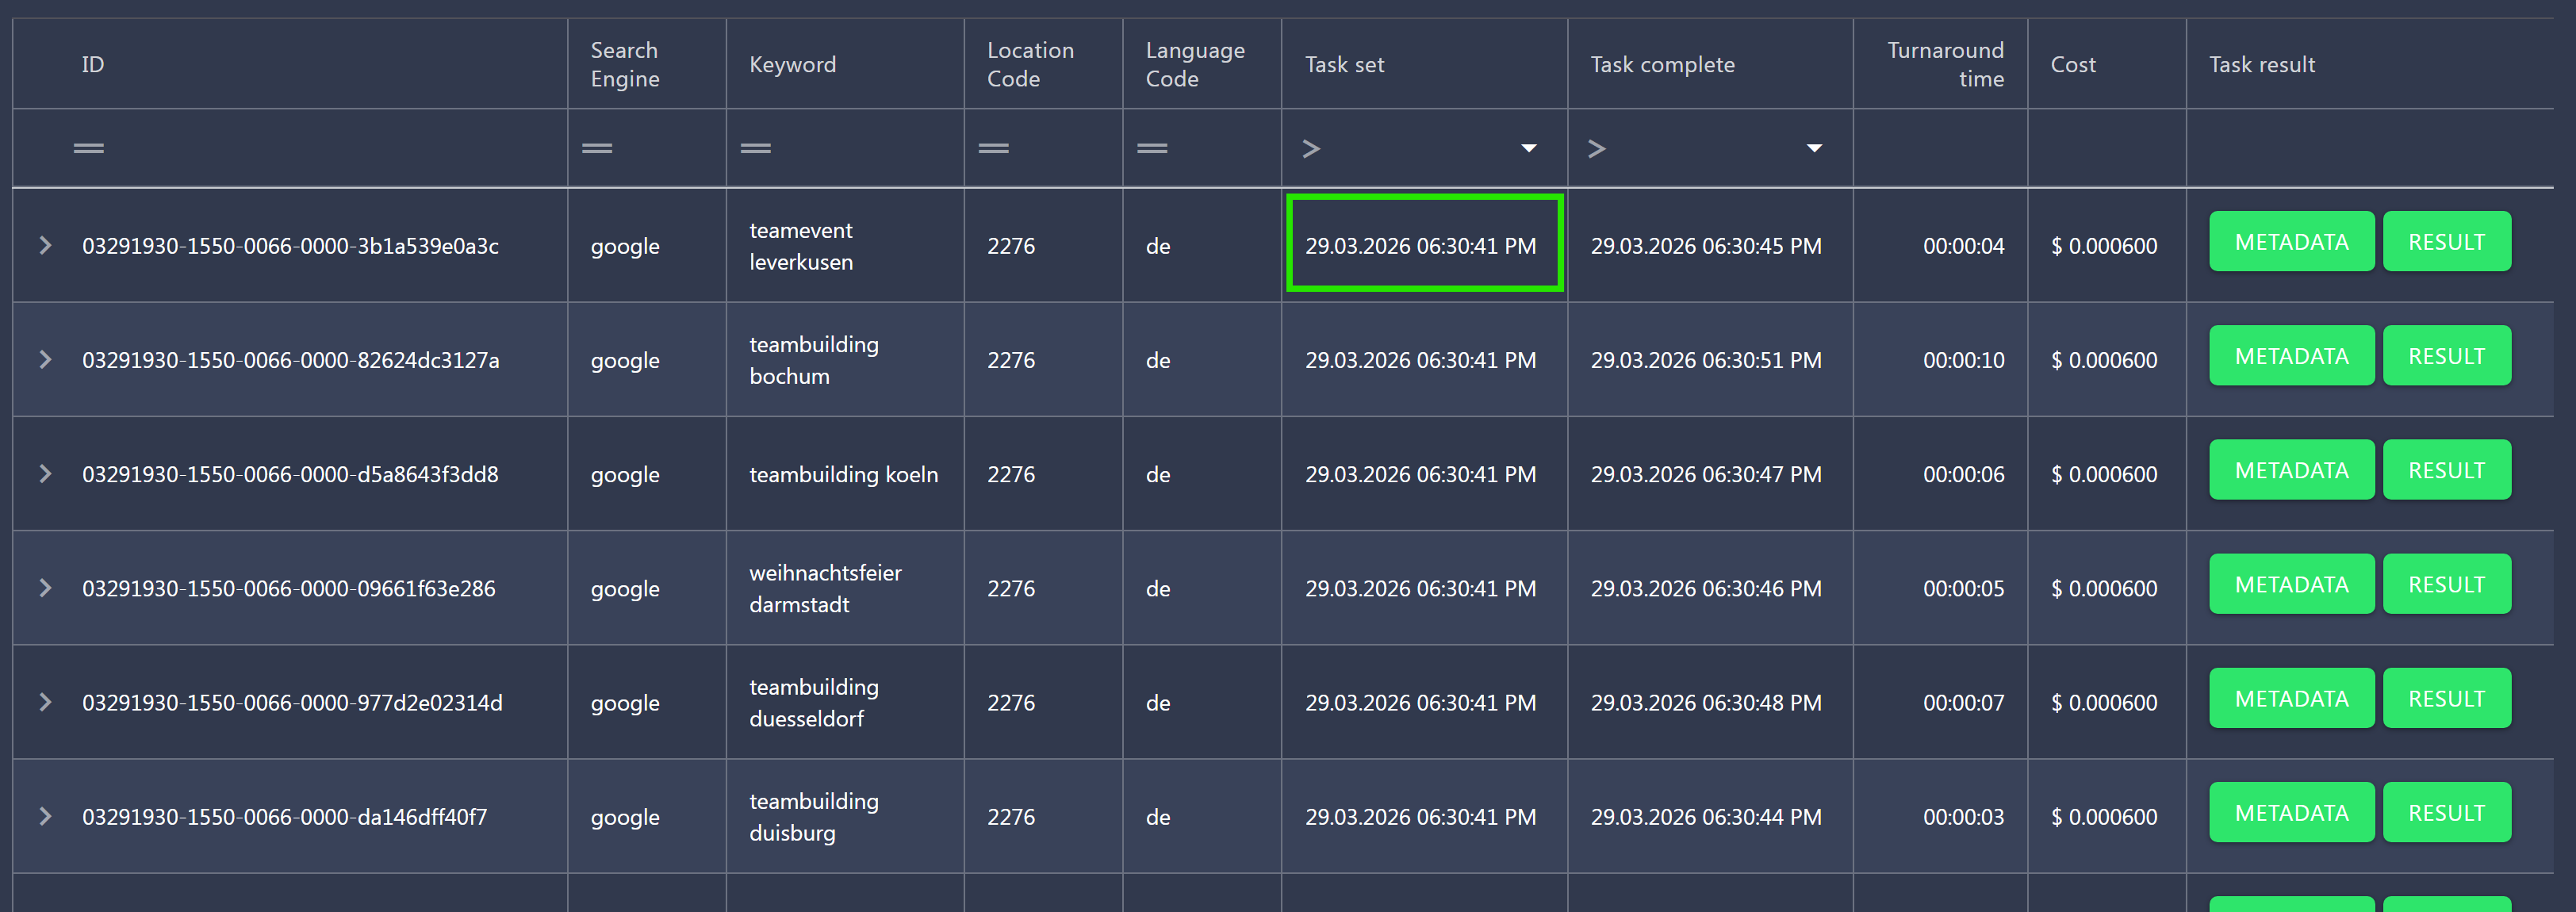Open METADATA for teambuilding duesseldorf task
Screen dimensions: 2576x912
click(2290, 698)
